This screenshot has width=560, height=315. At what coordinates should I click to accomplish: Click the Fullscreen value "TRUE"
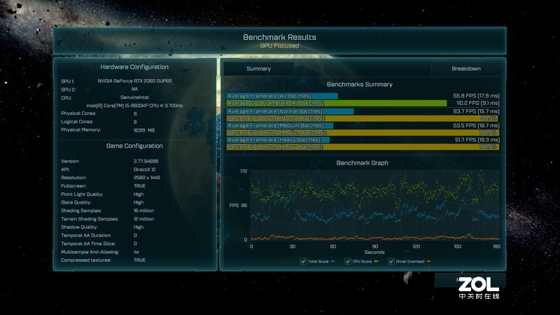(x=139, y=185)
